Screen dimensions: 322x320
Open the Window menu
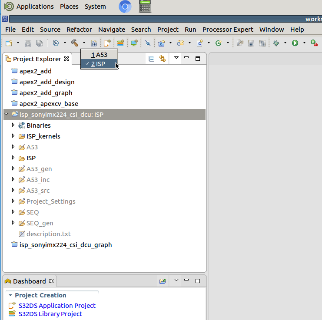pos(272,30)
